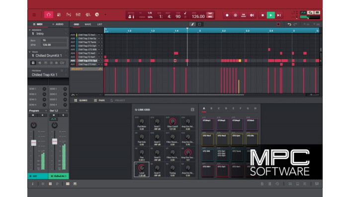The height and width of the screenshot is (197, 350).
Task: Click the metronome icon
Action: pyautogui.click(x=130, y=16)
